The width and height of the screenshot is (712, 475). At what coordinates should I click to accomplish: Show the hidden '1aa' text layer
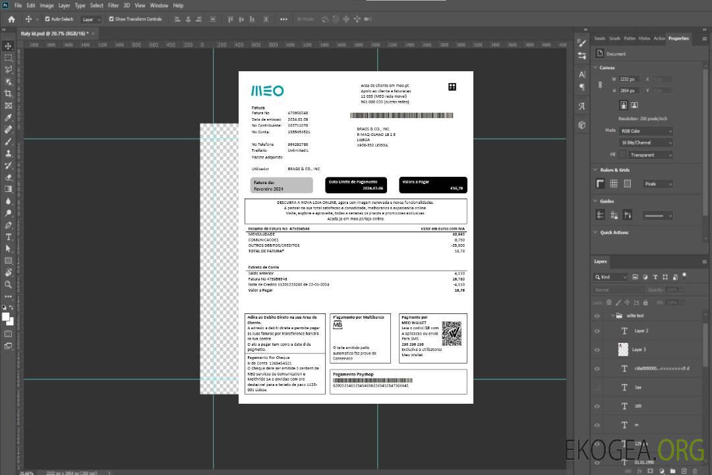597,388
